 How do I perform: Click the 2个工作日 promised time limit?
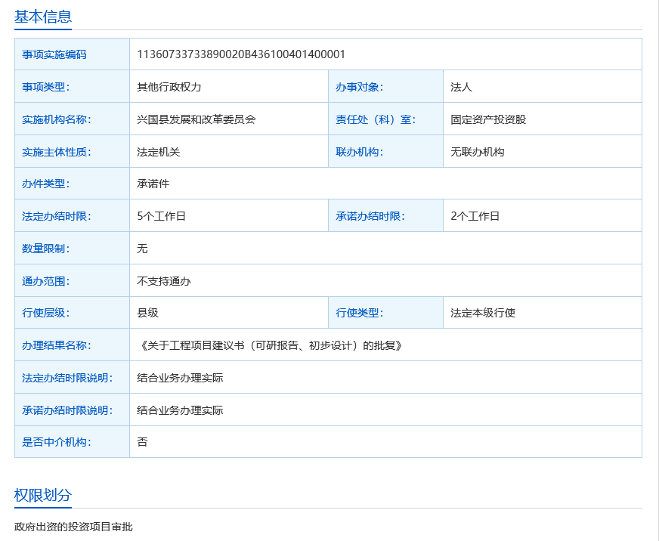coord(475,216)
